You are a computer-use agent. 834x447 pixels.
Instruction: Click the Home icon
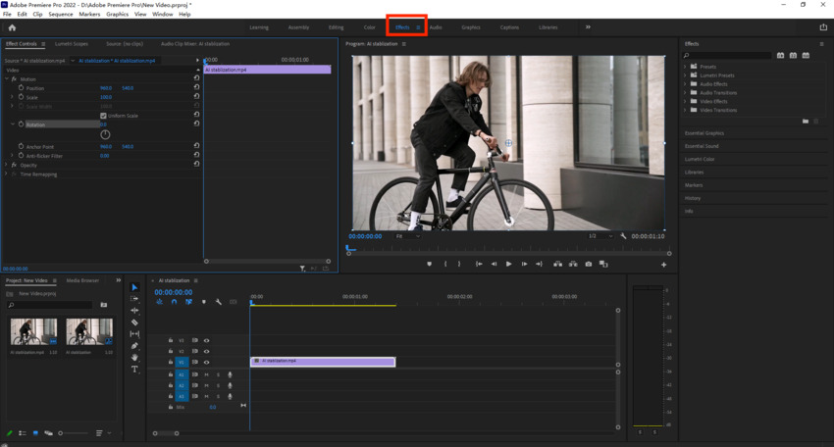pos(12,27)
